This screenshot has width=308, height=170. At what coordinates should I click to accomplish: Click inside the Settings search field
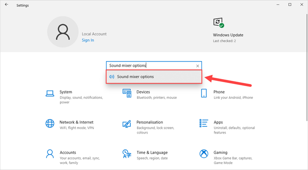pos(151,65)
